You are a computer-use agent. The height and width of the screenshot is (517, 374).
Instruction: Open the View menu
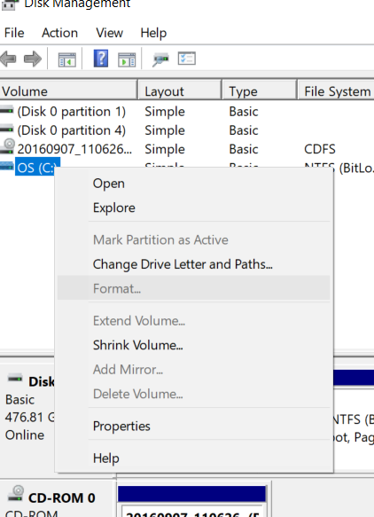pos(109,33)
